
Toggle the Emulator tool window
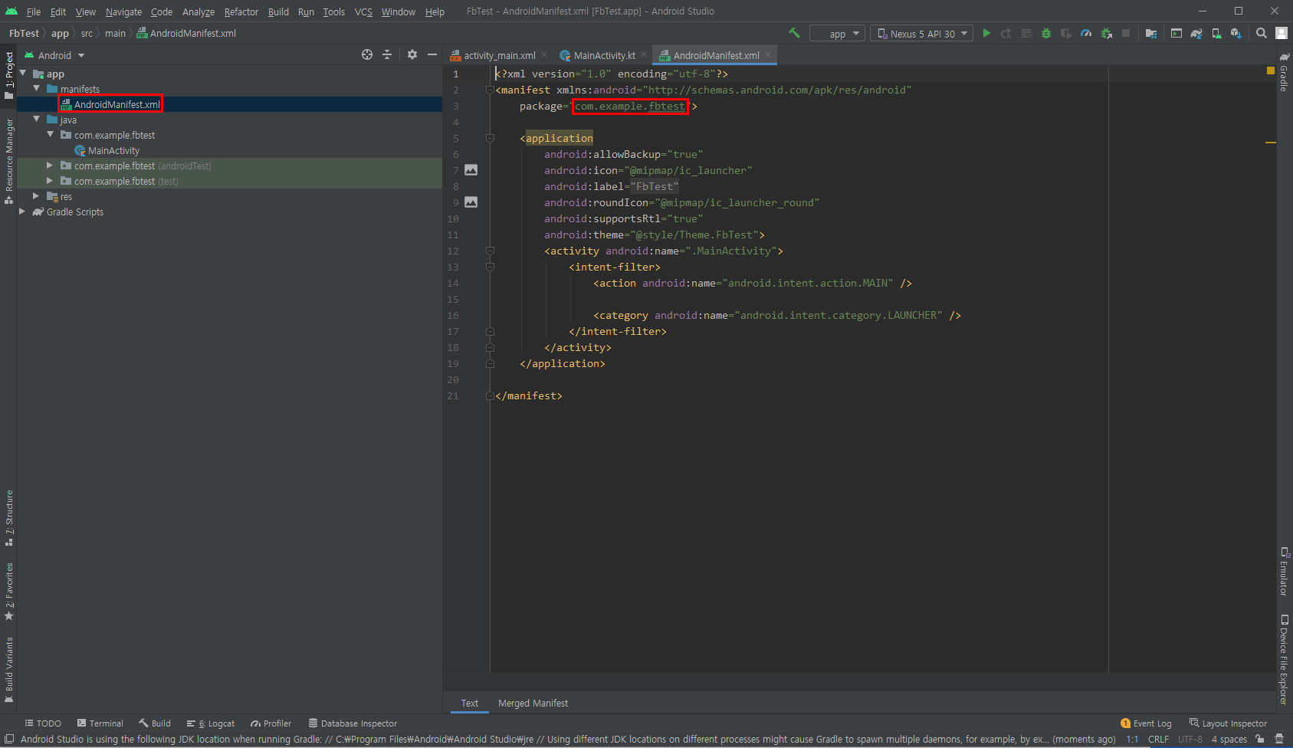click(1284, 572)
